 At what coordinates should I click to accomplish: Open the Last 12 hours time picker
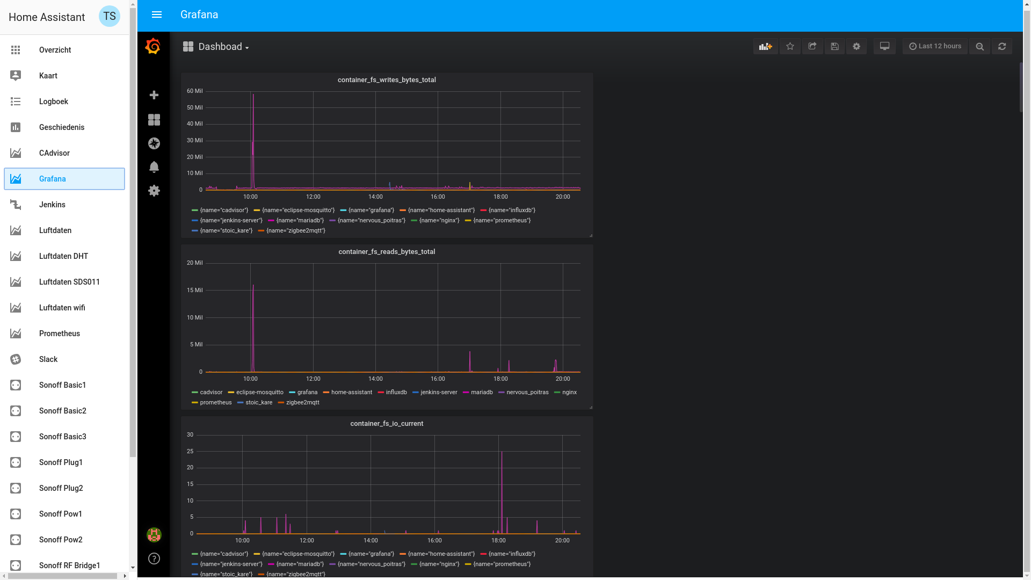(935, 46)
